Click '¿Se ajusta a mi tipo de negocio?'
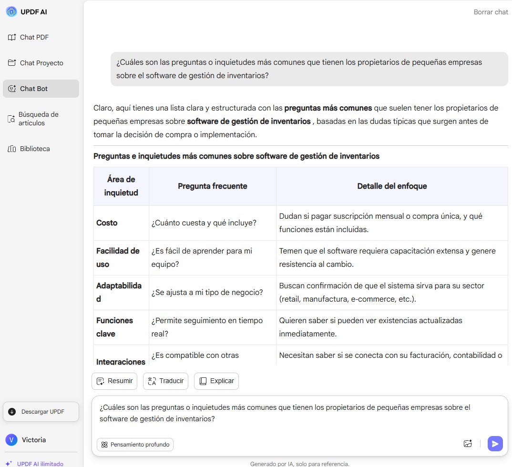This screenshot has width=512, height=467. pyautogui.click(x=213, y=293)
